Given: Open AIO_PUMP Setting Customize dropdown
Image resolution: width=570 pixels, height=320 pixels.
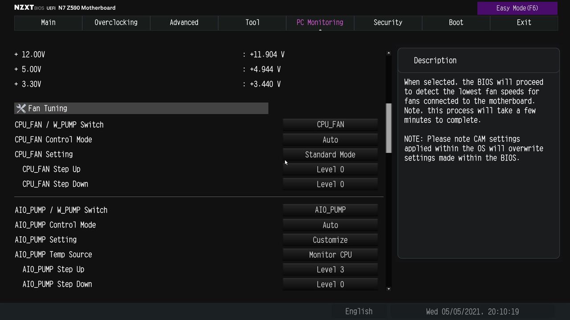Looking at the screenshot, I should click(x=330, y=240).
